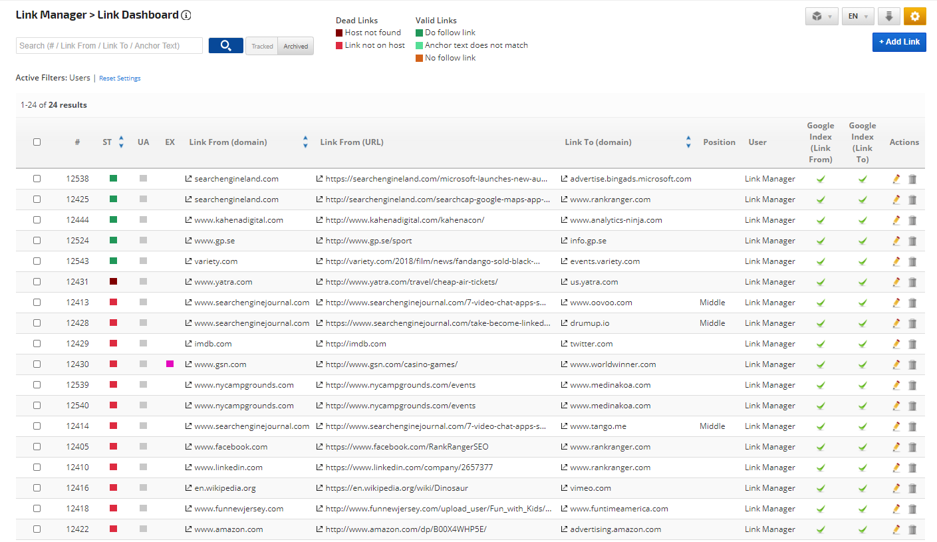937x542 pixels.
Task: Check the box for link 12425
Action: [x=37, y=200]
